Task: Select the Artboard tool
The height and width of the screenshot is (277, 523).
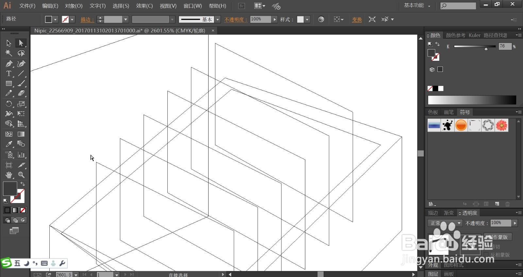Action: point(9,165)
